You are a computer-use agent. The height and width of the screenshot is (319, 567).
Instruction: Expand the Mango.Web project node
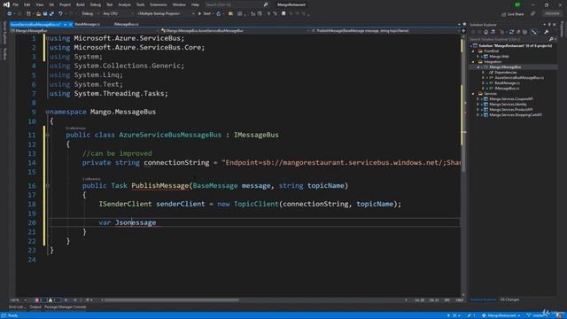[x=478, y=57]
